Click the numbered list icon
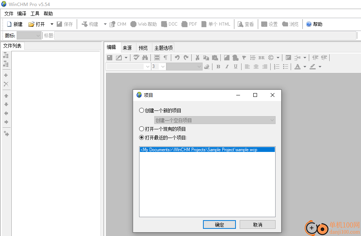This screenshot has width=361, height=236. [276, 67]
